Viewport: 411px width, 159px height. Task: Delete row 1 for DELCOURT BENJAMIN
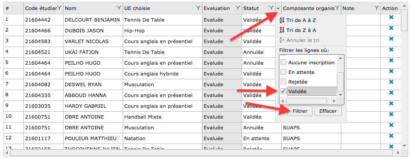click(x=391, y=17)
